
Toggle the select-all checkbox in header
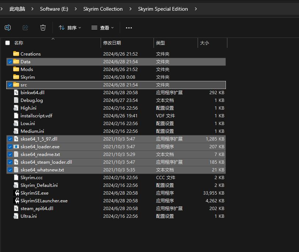tap(8, 43)
